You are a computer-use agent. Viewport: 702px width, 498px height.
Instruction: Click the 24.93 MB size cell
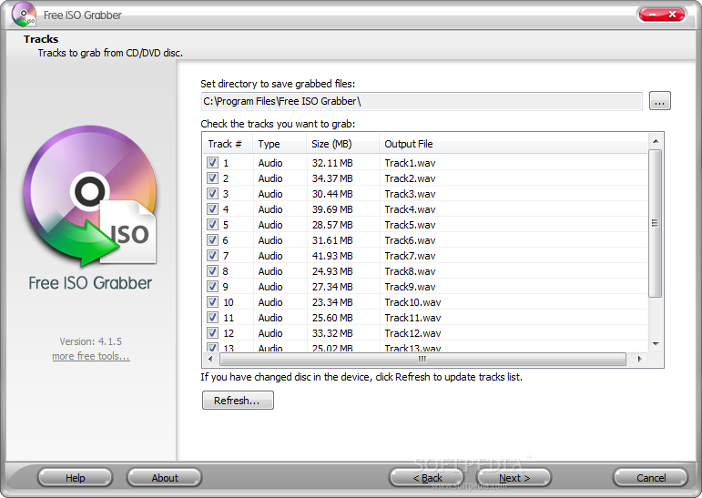(332, 271)
